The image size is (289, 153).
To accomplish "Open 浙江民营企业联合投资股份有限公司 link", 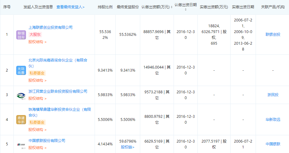I will pos(58,91).
